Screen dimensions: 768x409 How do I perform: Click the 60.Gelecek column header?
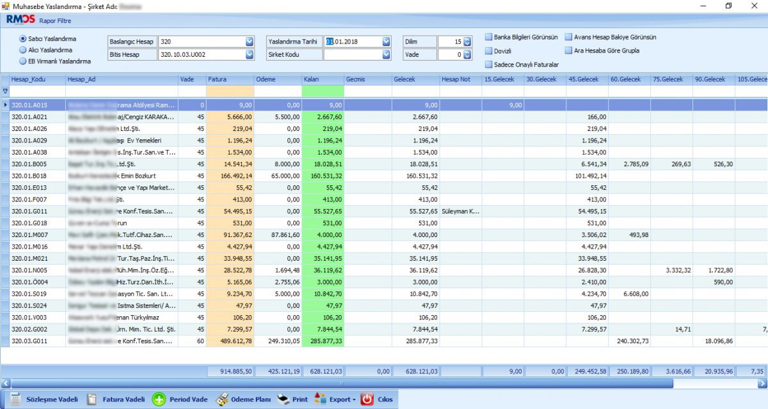pos(629,79)
